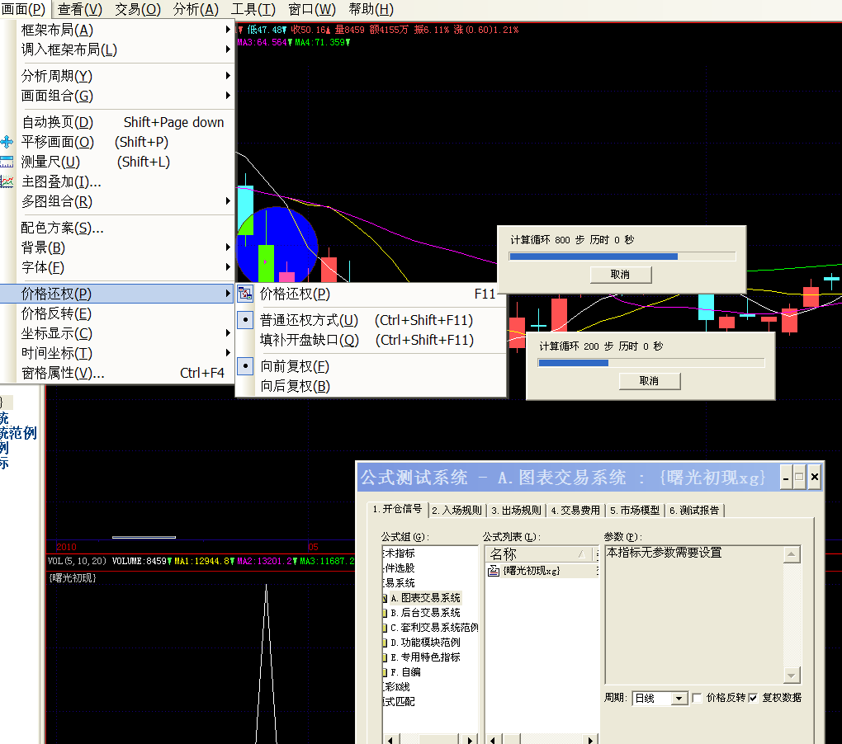This screenshot has height=744, width=842.
Task: Cancel the 800-step calculation with 取消
Action: pos(621,274)
